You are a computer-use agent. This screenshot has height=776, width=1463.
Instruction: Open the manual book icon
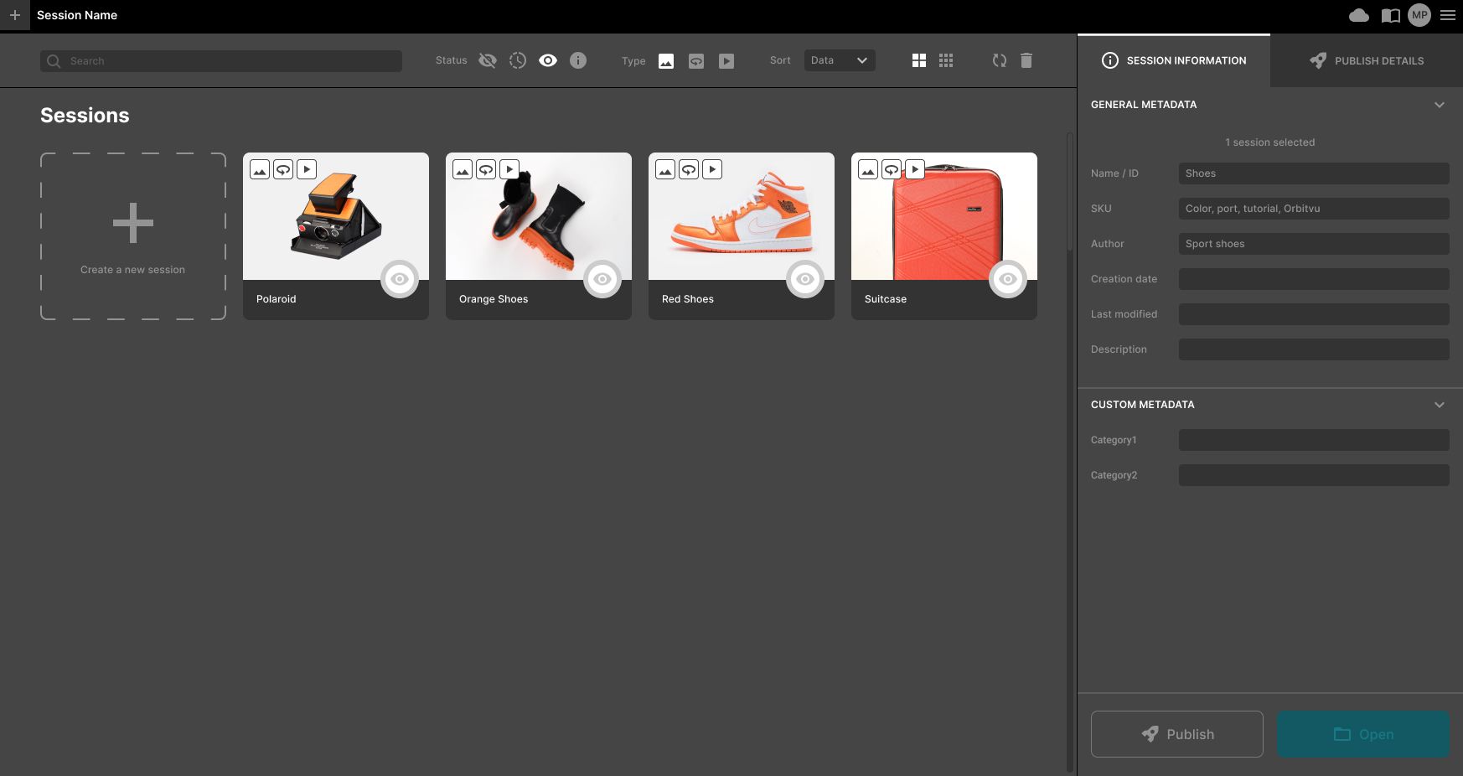tap(1390, 15)
